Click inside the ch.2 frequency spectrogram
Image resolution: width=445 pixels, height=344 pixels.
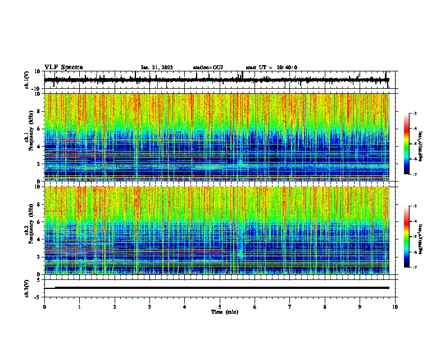[x=217, y=230]
